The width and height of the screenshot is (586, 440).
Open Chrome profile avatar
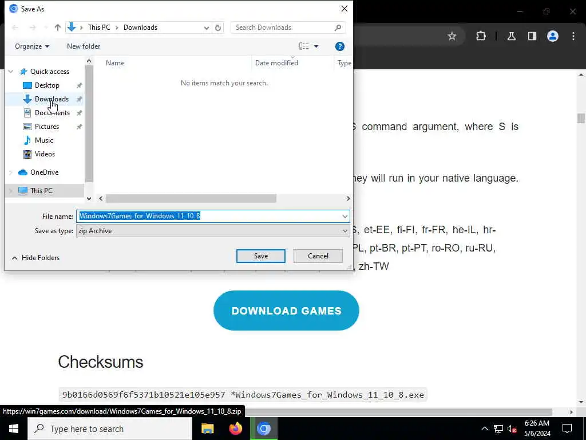coord(553,36)
